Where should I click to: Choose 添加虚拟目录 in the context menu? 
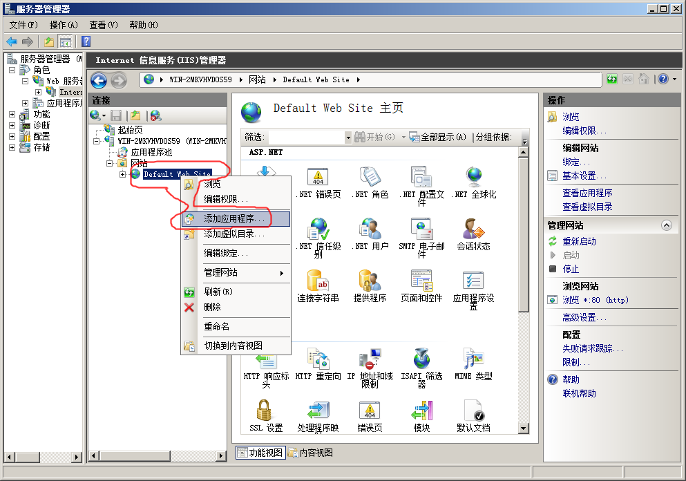[x=234, y=234]
